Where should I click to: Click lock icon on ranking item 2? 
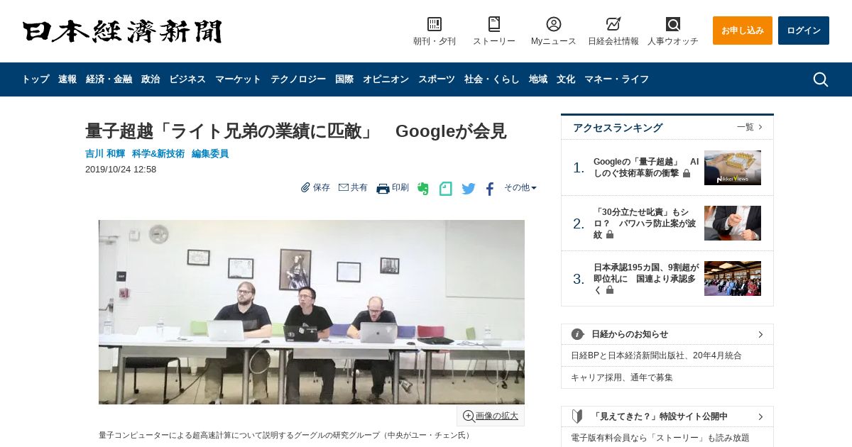click(x=610, y=235)
